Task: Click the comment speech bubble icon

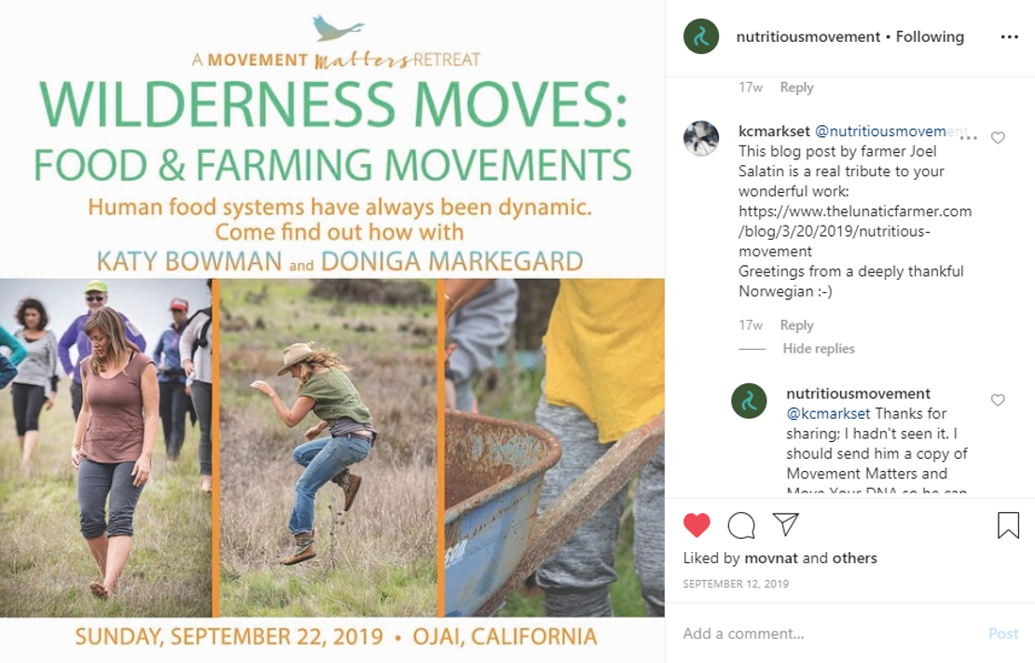Action: [741, 526]
